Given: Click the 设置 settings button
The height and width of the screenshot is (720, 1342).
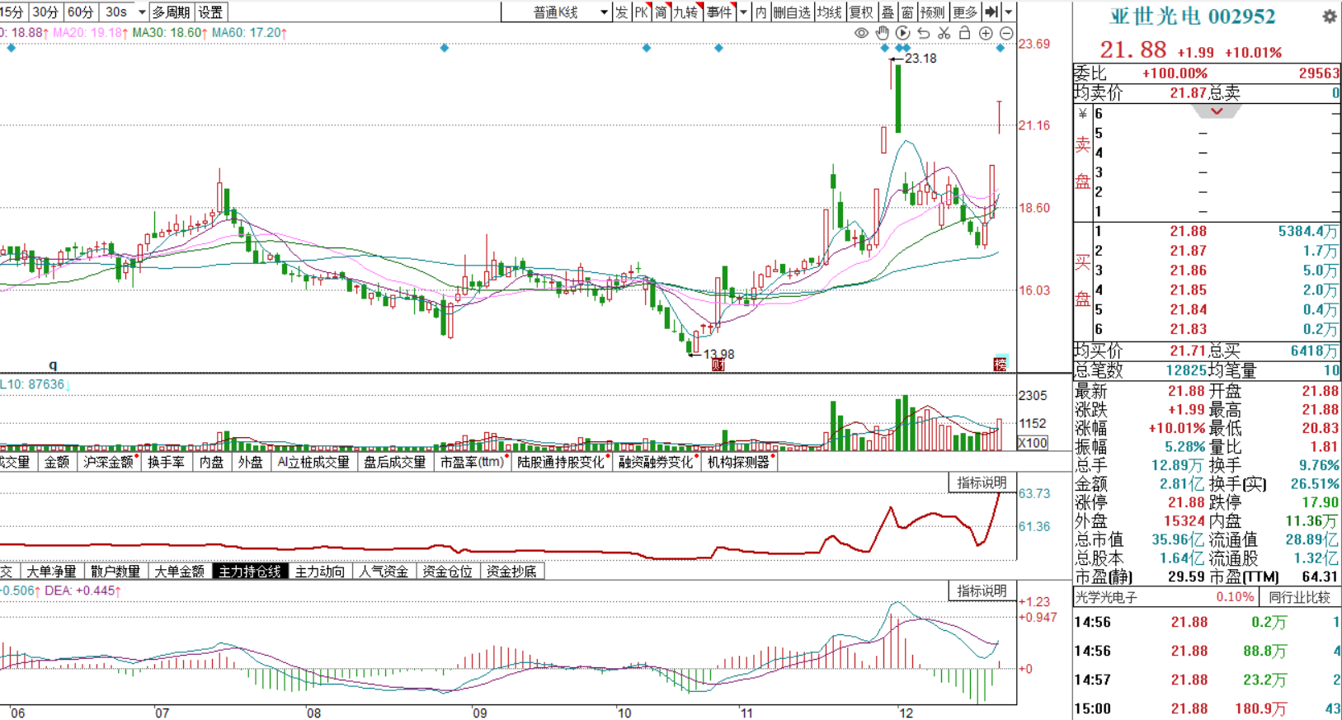Looking at the screenshot, I should point(211,12).
